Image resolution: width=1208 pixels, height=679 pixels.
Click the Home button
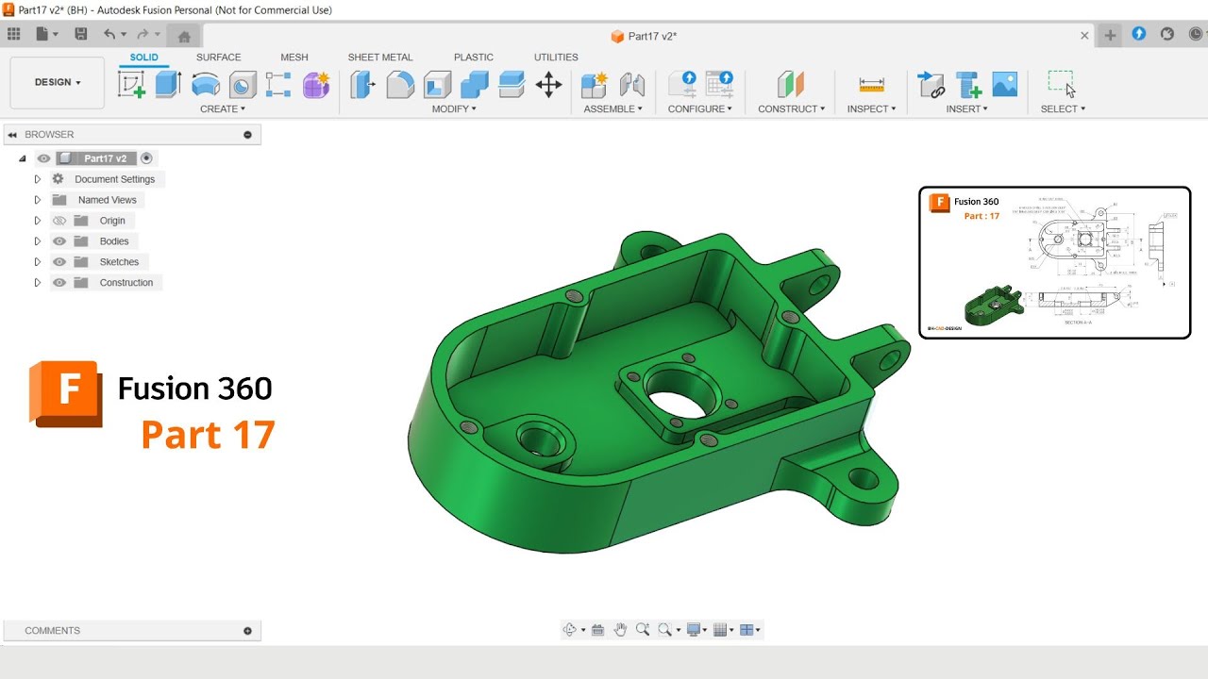(184, 36)
